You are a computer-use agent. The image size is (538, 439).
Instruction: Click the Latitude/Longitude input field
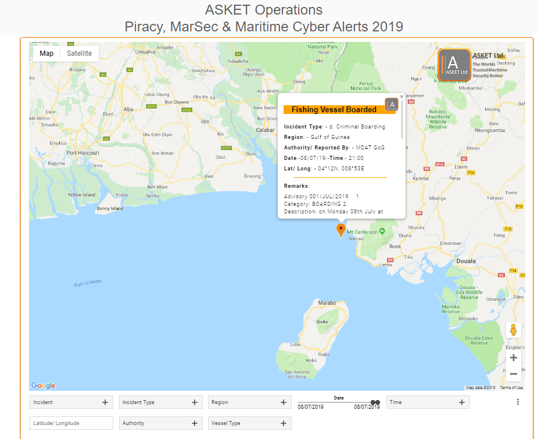(x=71, y=423)
